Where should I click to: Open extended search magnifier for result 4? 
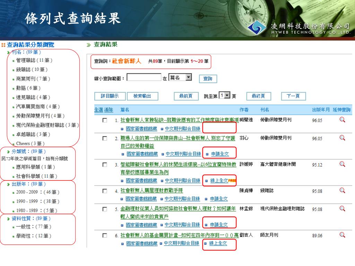click(x=342, y=190)
